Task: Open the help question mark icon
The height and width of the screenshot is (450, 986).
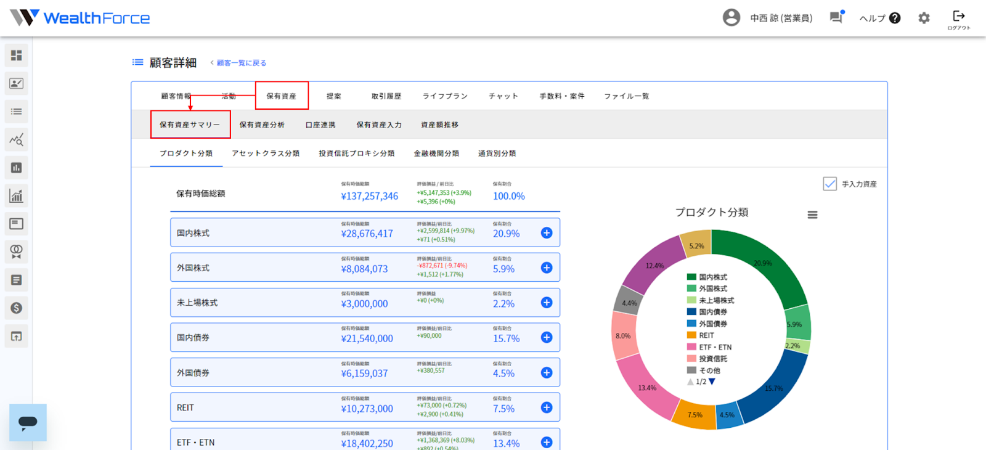Action: click(895, 18)
